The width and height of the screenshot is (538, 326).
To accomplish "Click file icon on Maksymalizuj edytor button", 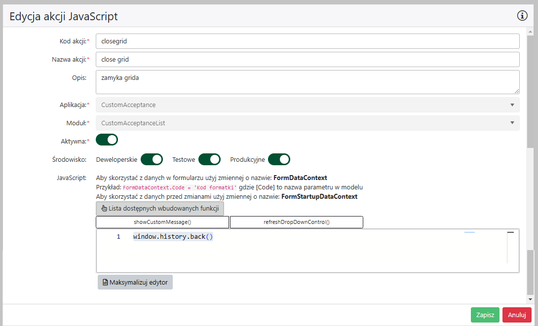I will pos(105,283).
